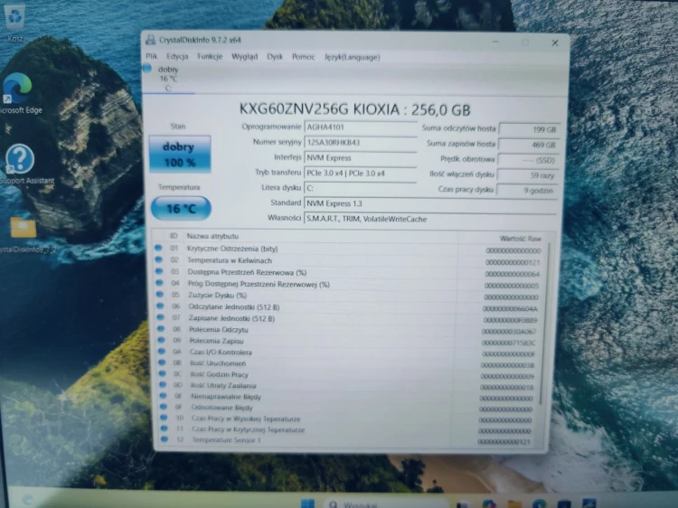
Task: Click the Suma zapisów hosta value 469 GB
Action: (529, 145)
